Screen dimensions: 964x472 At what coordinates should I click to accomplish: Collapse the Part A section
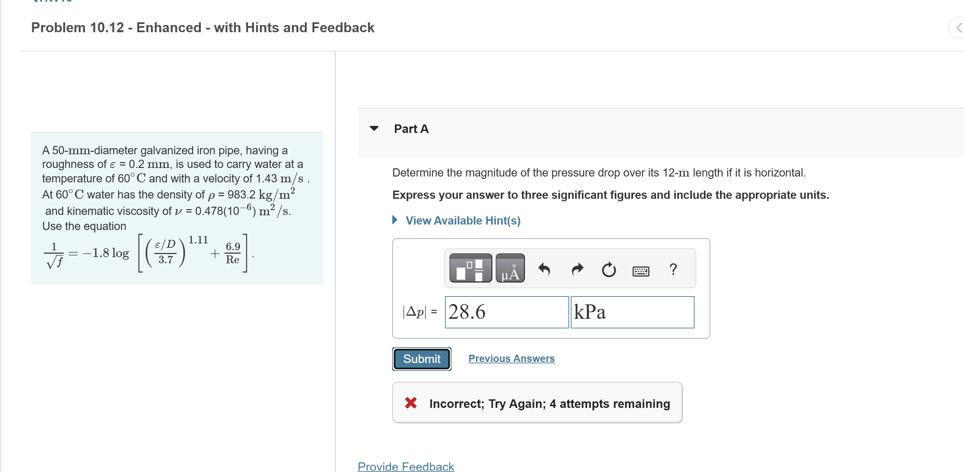point(374,129)
